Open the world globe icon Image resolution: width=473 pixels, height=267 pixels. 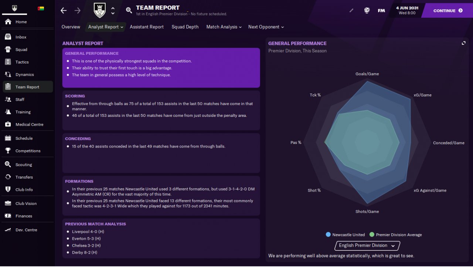367,10
